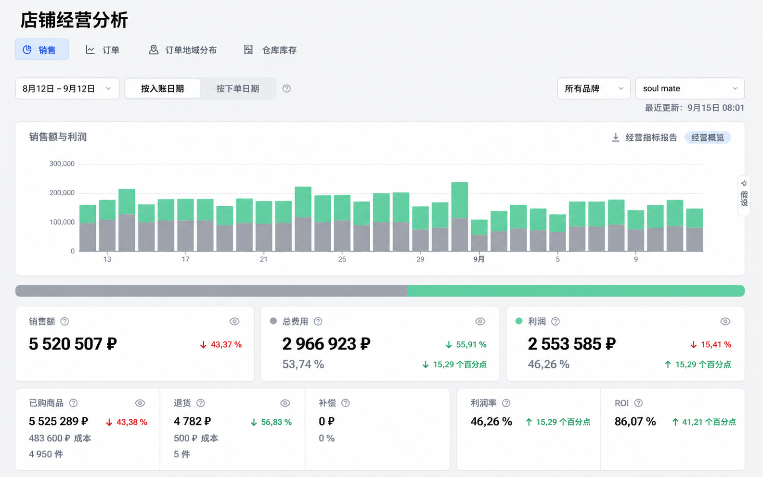Click help icon next to 总费用

click(x=318, y=321)
